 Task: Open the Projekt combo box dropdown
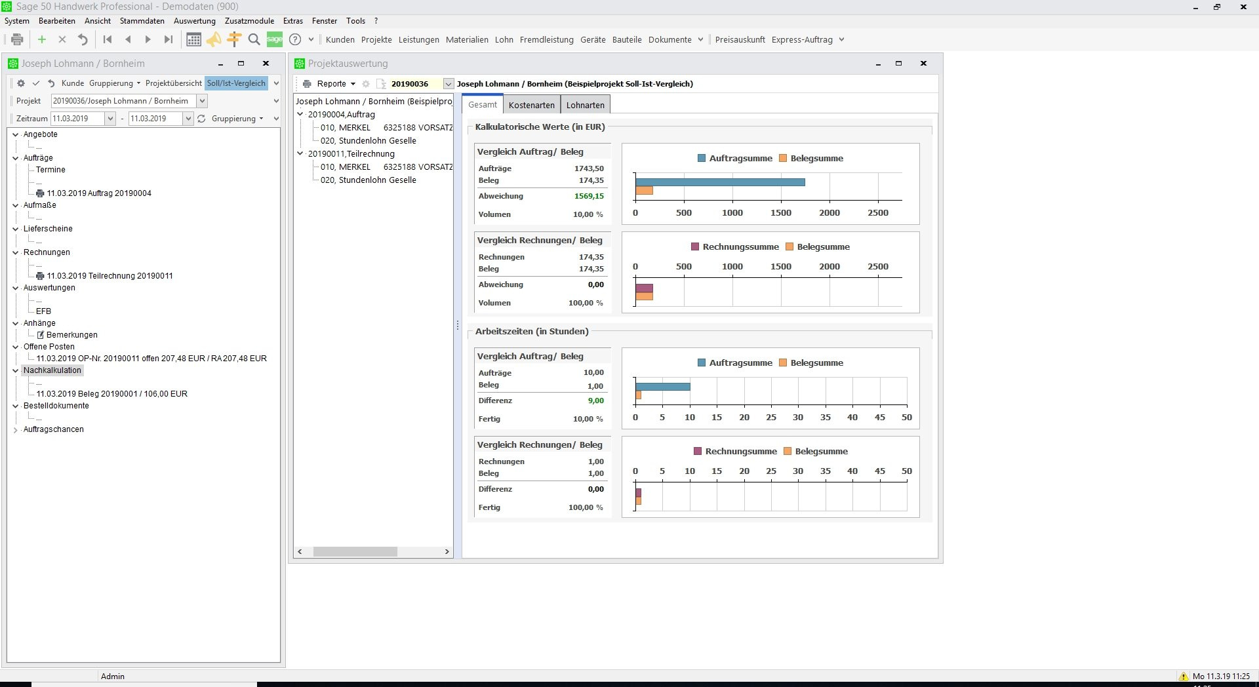(x=203, y=101)
